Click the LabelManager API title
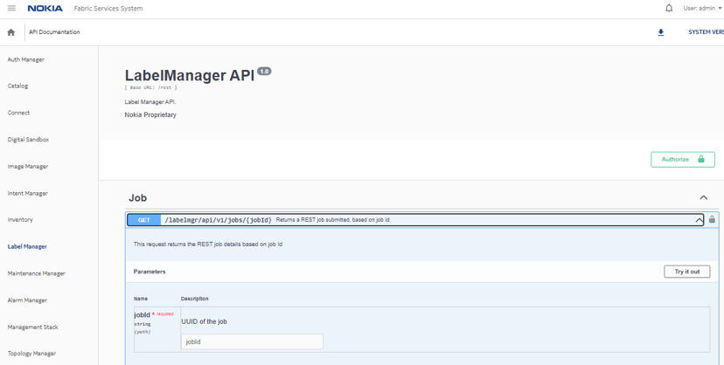Screen dimensions: 724x365 (190, 75)
